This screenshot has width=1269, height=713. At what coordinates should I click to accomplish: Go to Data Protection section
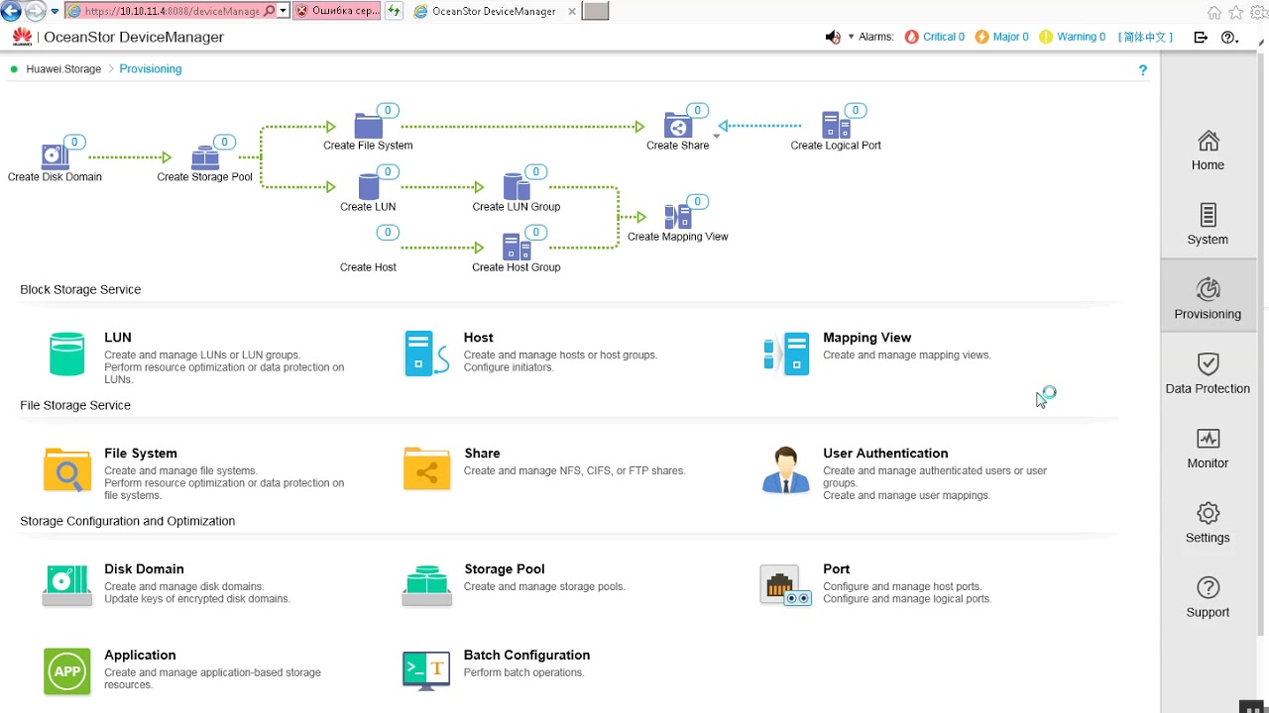1208,373
